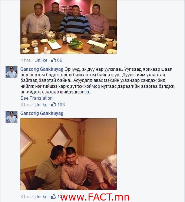The width and height of the screenshot is (185, 202).
Task: Open Ganzorig Gankhuyag's avatar beside the photo comment
Action: tap(11, 117)
